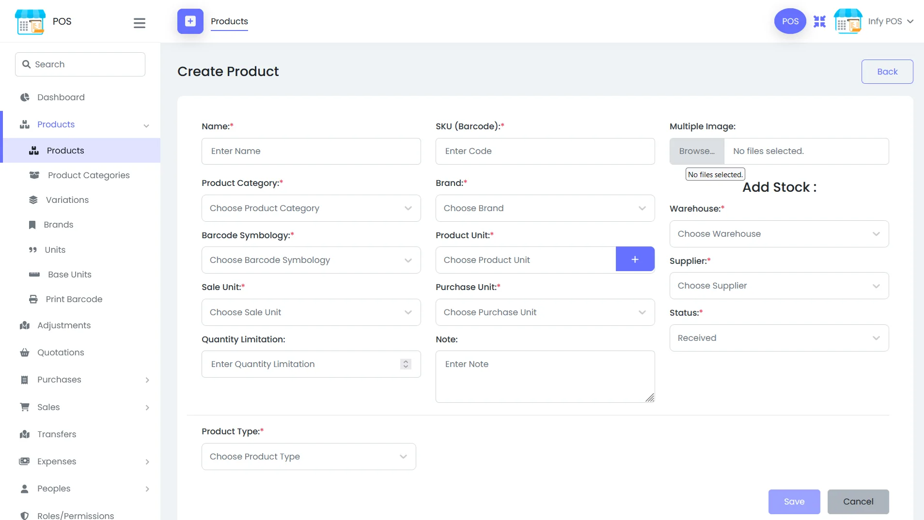Click the Cancel button
The image size is (924, 520).
click(858, 502)
